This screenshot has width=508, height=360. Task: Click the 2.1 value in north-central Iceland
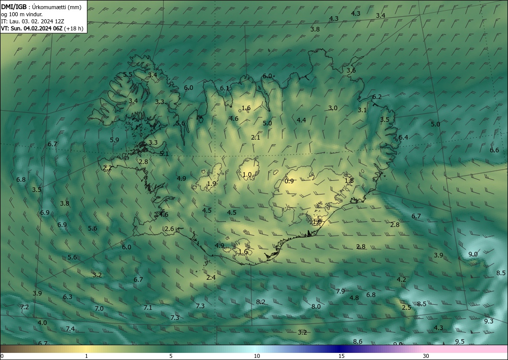[x=256, y=137]
